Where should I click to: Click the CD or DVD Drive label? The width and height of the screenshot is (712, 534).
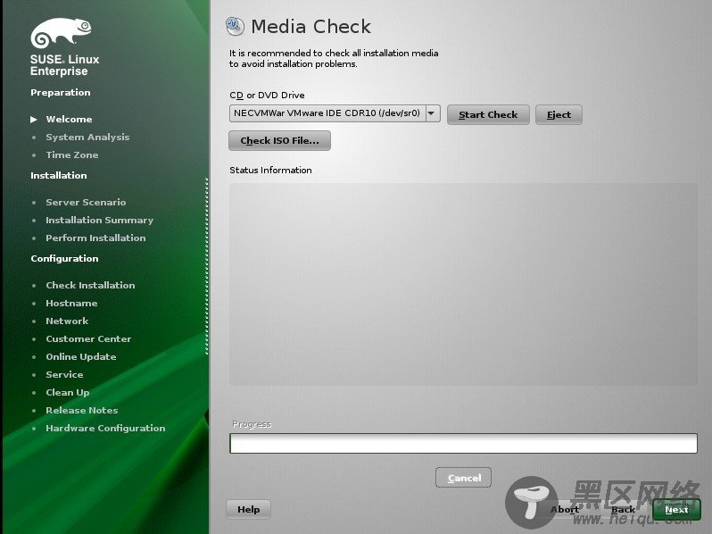point(267,96)
